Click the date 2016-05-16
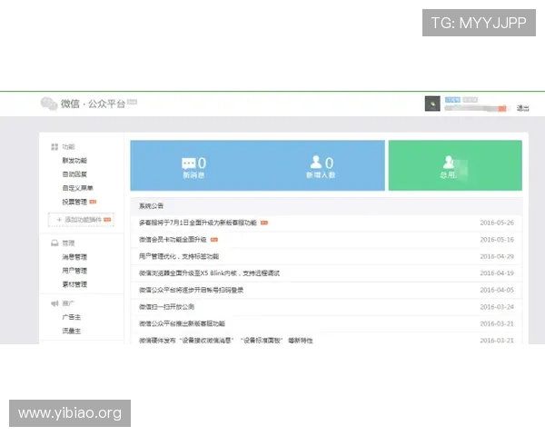The image size is (545, 436). click(497, 240)
